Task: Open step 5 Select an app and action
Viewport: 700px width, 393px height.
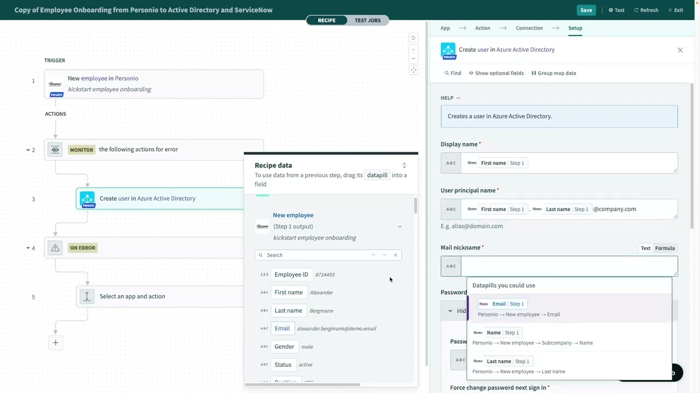Action: [x=160, y=296]
